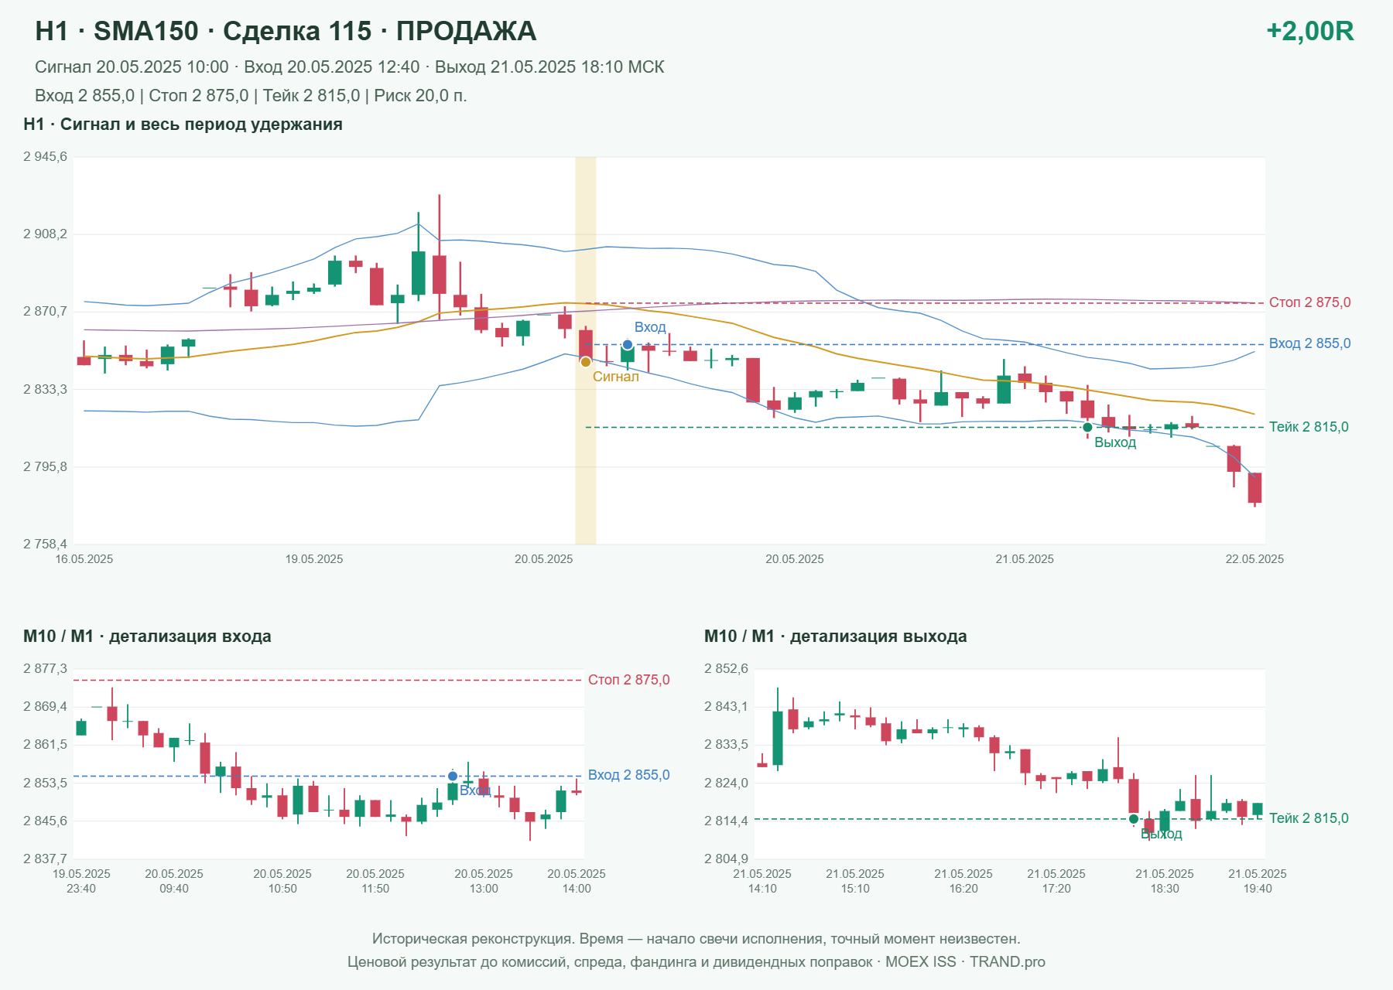Click the 2 877,3 axis label in entry chart
Viewport: 1393px width, 990px height.
pyautogui.click(x=45, y=669)
